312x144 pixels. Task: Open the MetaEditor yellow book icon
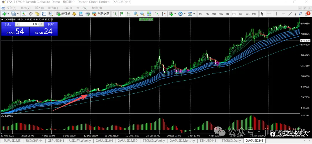pyautogui.click(x=75, y=14)
